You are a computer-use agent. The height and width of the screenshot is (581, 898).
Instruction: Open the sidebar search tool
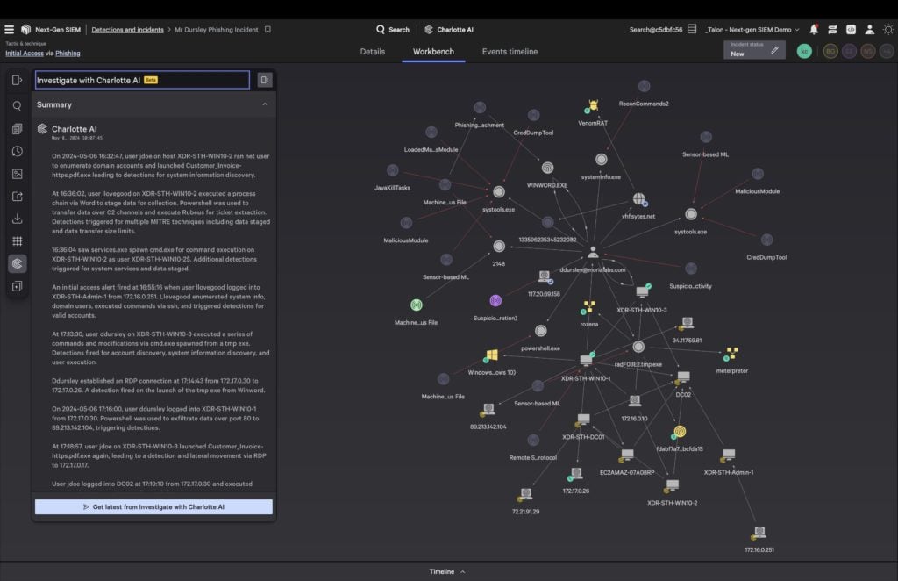point(18,106)
